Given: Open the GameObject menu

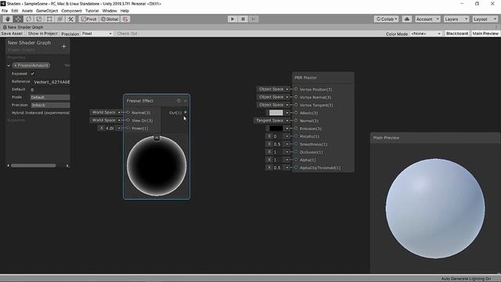Looking at the screenshot, I should (x=47, y=10).
